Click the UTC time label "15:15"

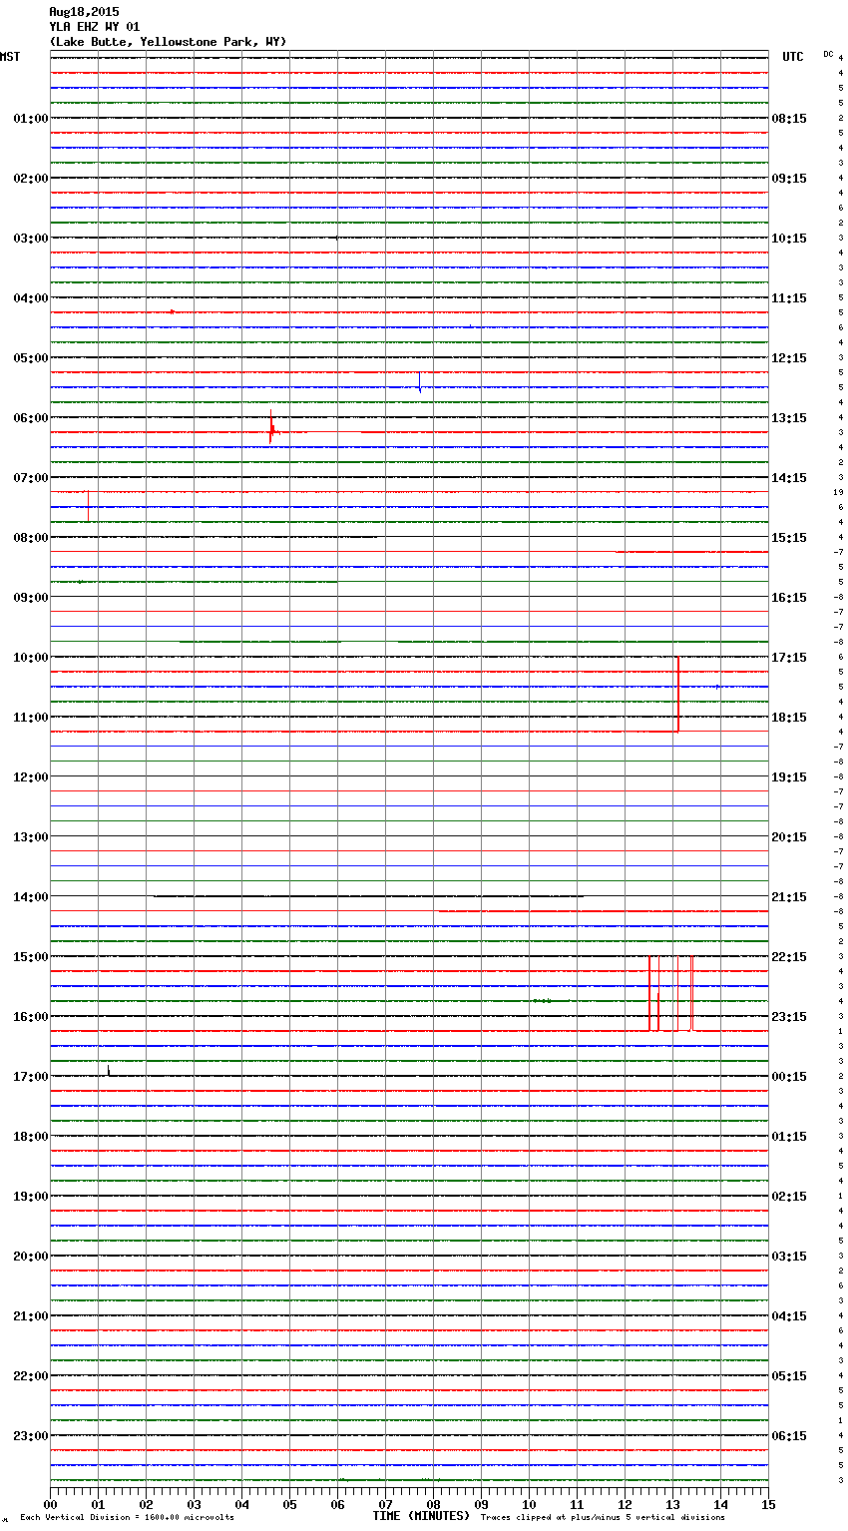click(789, 538)
